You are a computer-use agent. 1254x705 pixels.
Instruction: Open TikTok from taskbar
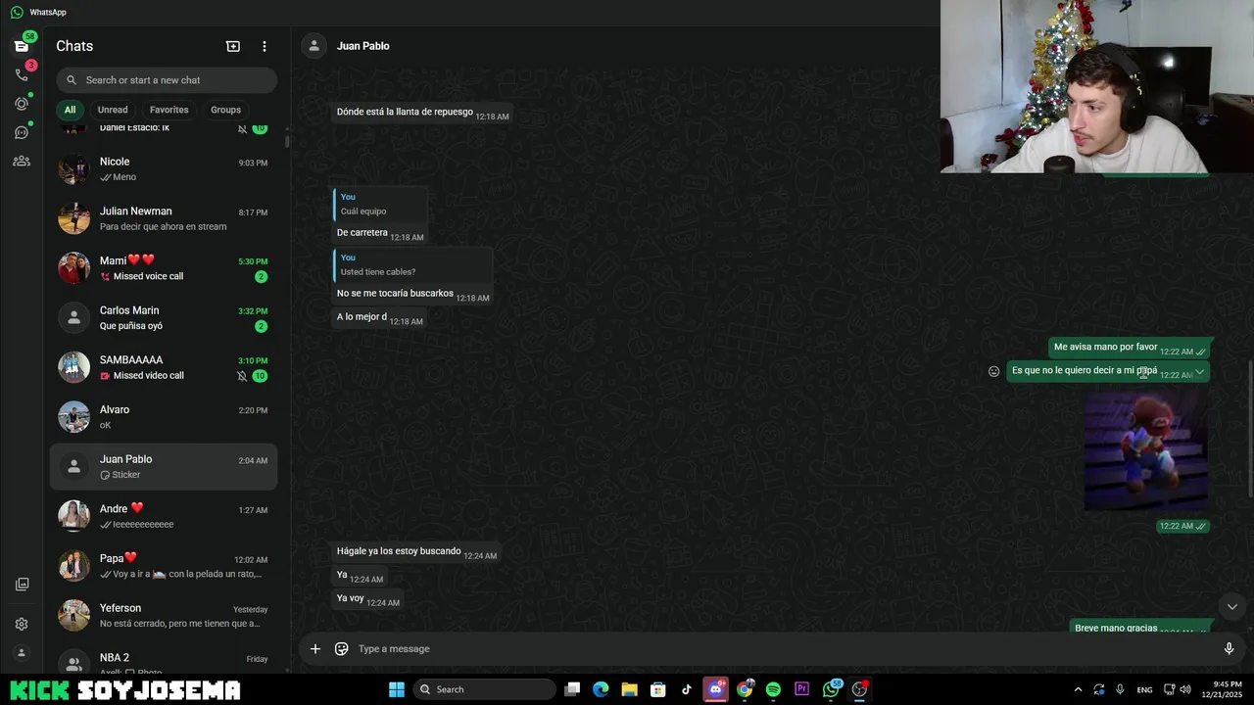point(687,689)
